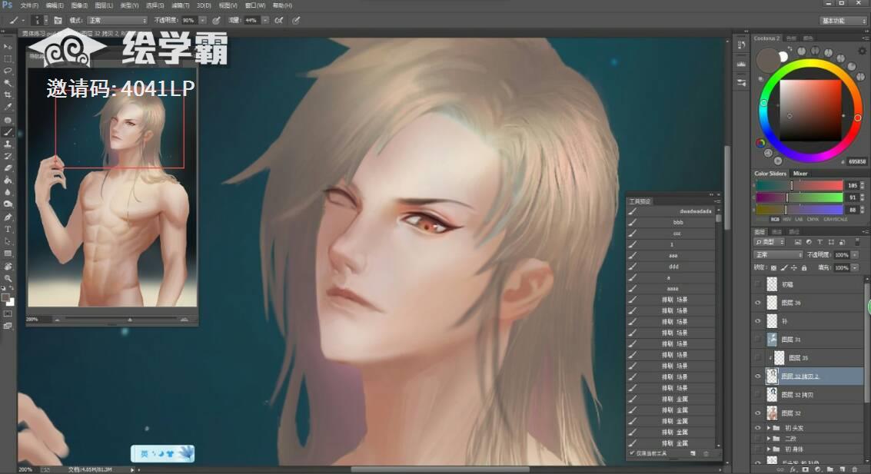This screenshot has height=474, width=871.
Task: Hide the 补 layer via eye icon
Action: 758,321
